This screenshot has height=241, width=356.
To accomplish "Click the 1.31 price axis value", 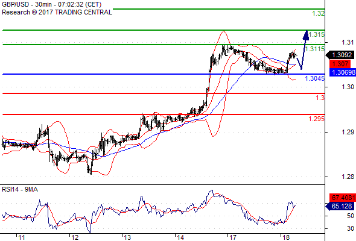I will (348, 42).
